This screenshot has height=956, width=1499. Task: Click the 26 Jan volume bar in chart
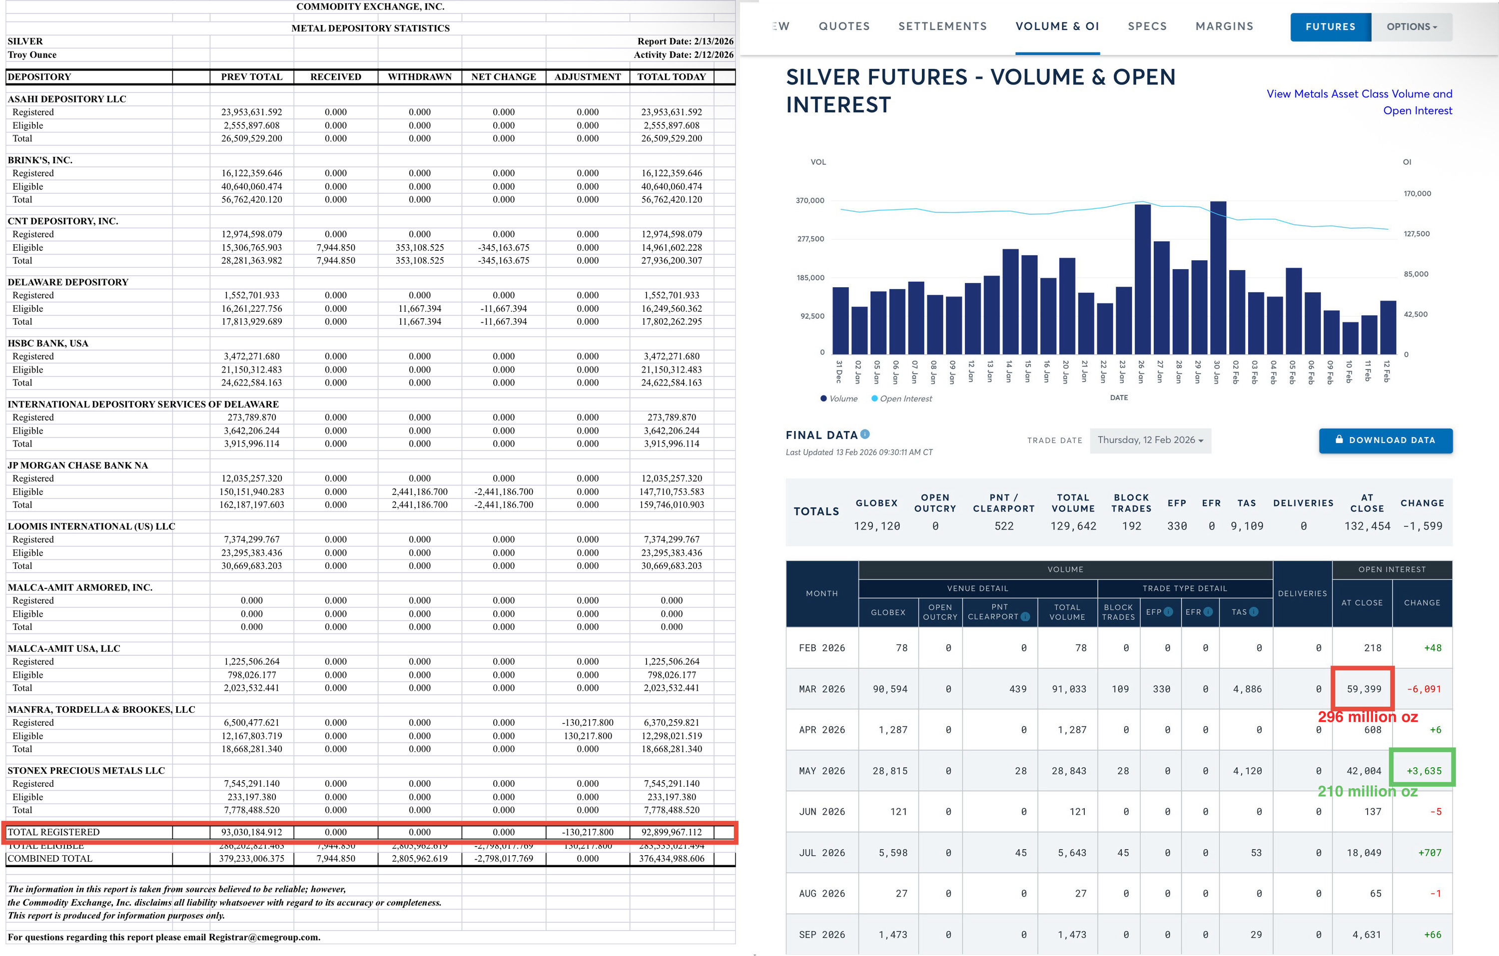[1142, 279]
